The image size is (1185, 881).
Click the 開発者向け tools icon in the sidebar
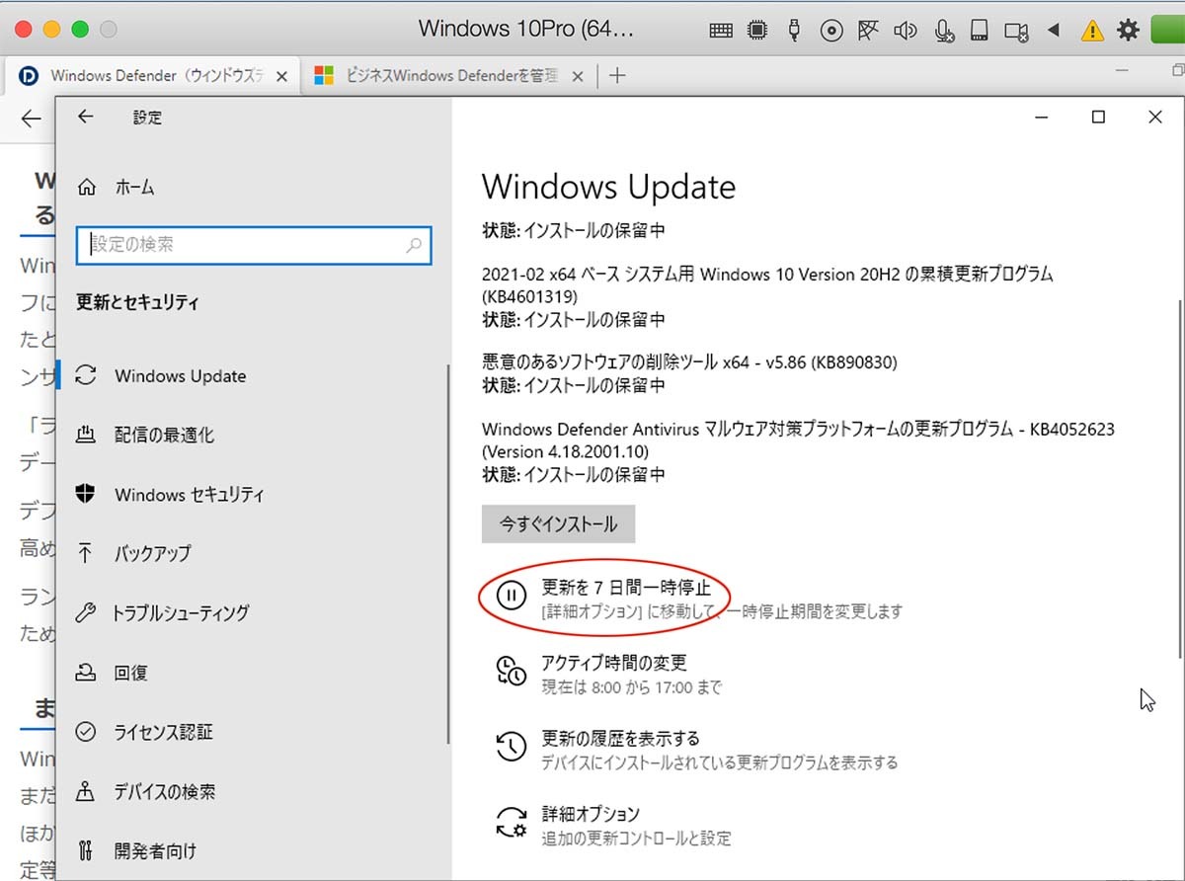87,850
